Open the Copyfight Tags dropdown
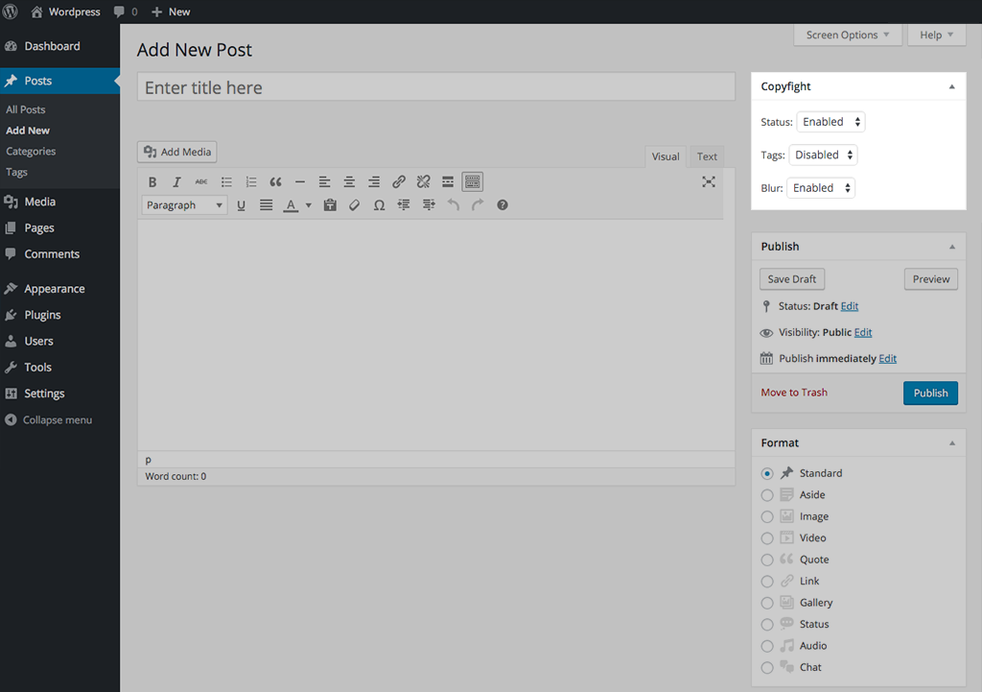Screen dimensions: 982x692 pos(823,155)
